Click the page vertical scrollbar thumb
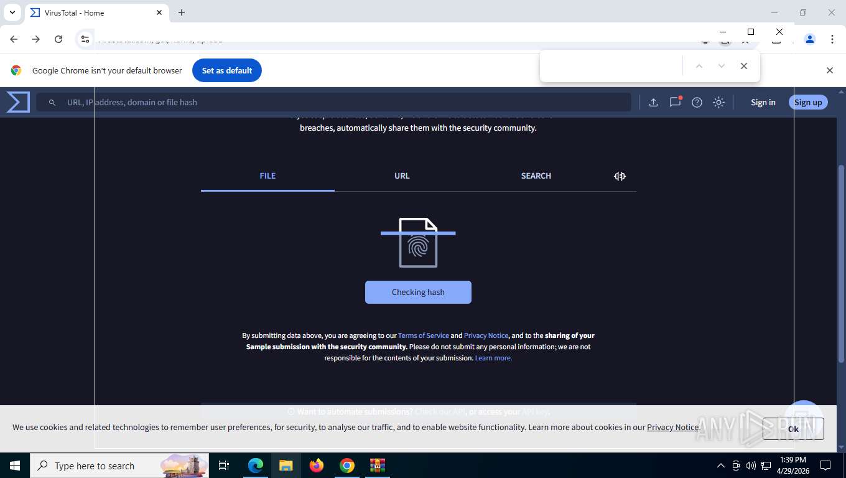Screen dimensions: 846x478 842,264
